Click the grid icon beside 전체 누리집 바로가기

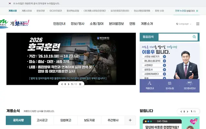pos(197,11)
